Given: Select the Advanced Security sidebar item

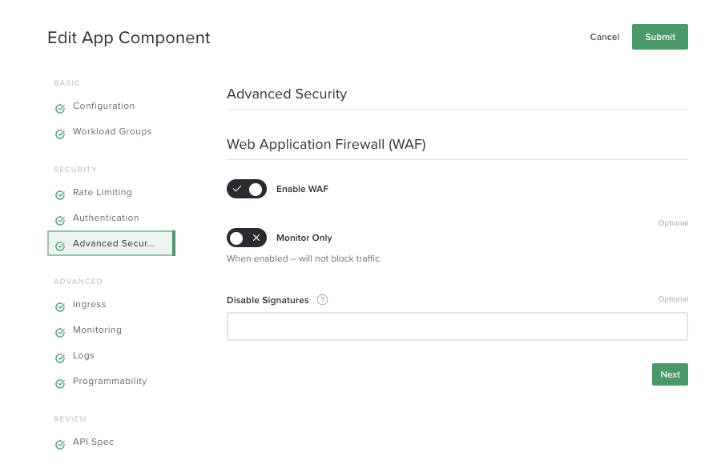Looking at the screenshot, I should tap(111, 244).
